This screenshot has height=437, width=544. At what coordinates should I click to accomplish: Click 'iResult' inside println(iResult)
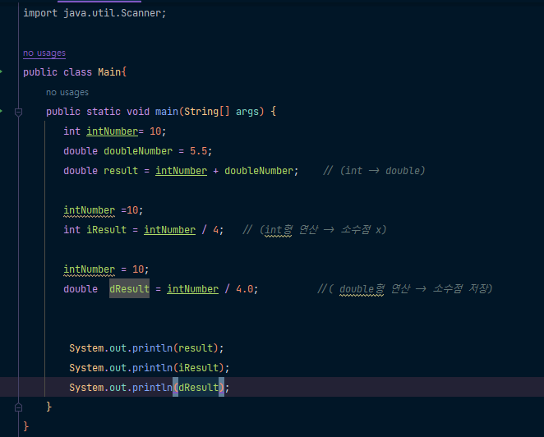click(198, 368)
